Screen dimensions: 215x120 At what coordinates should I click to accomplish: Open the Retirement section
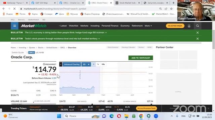pos(137,26)
